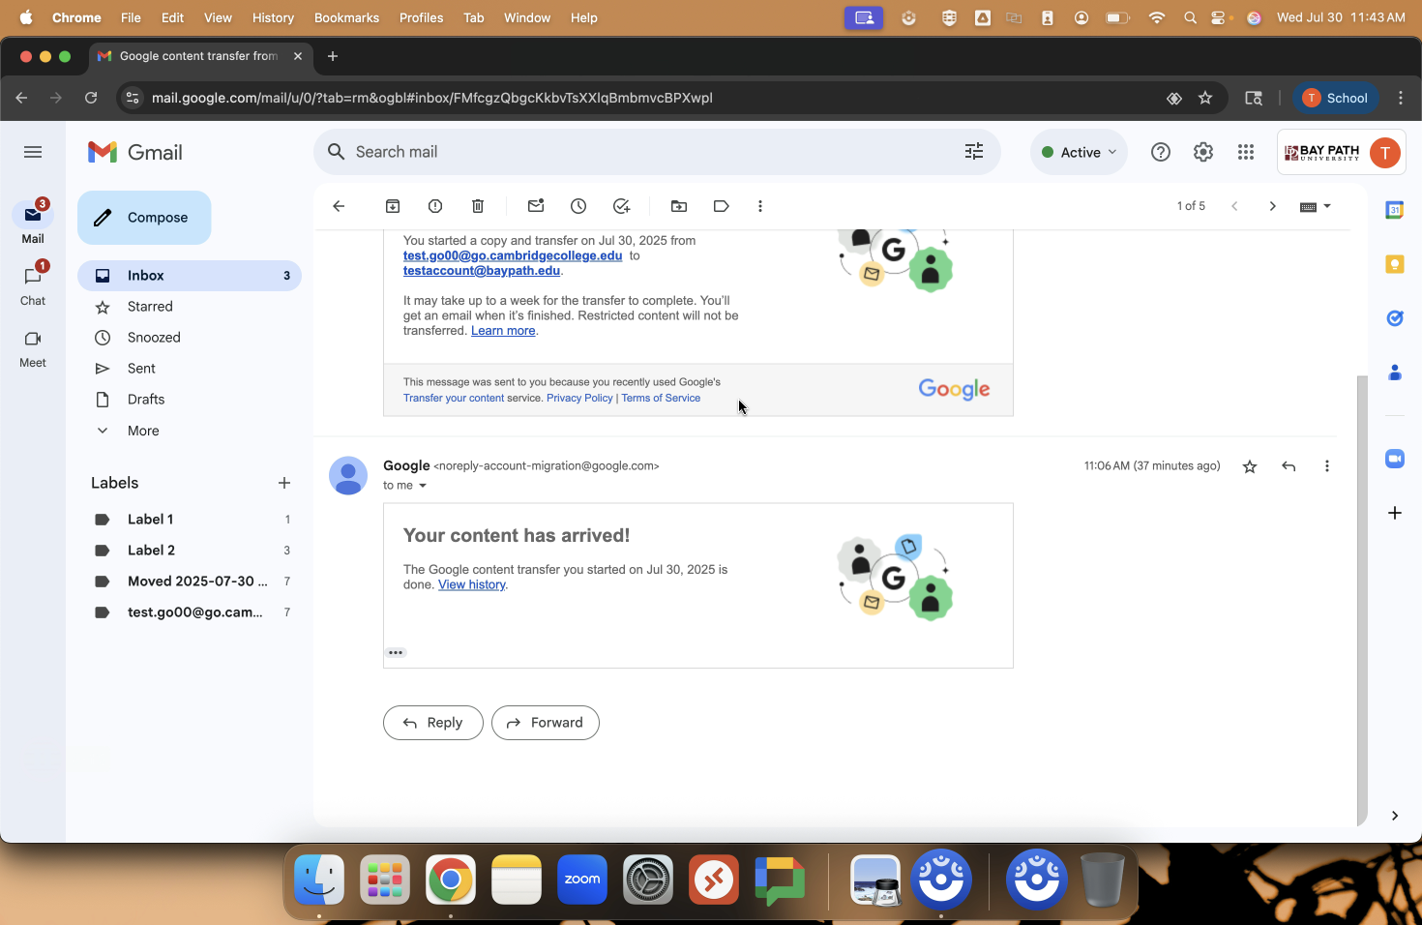Star the Google content arrival message
The width and height of the screenshot is (1422, 925).
(x=1250, y=466)
